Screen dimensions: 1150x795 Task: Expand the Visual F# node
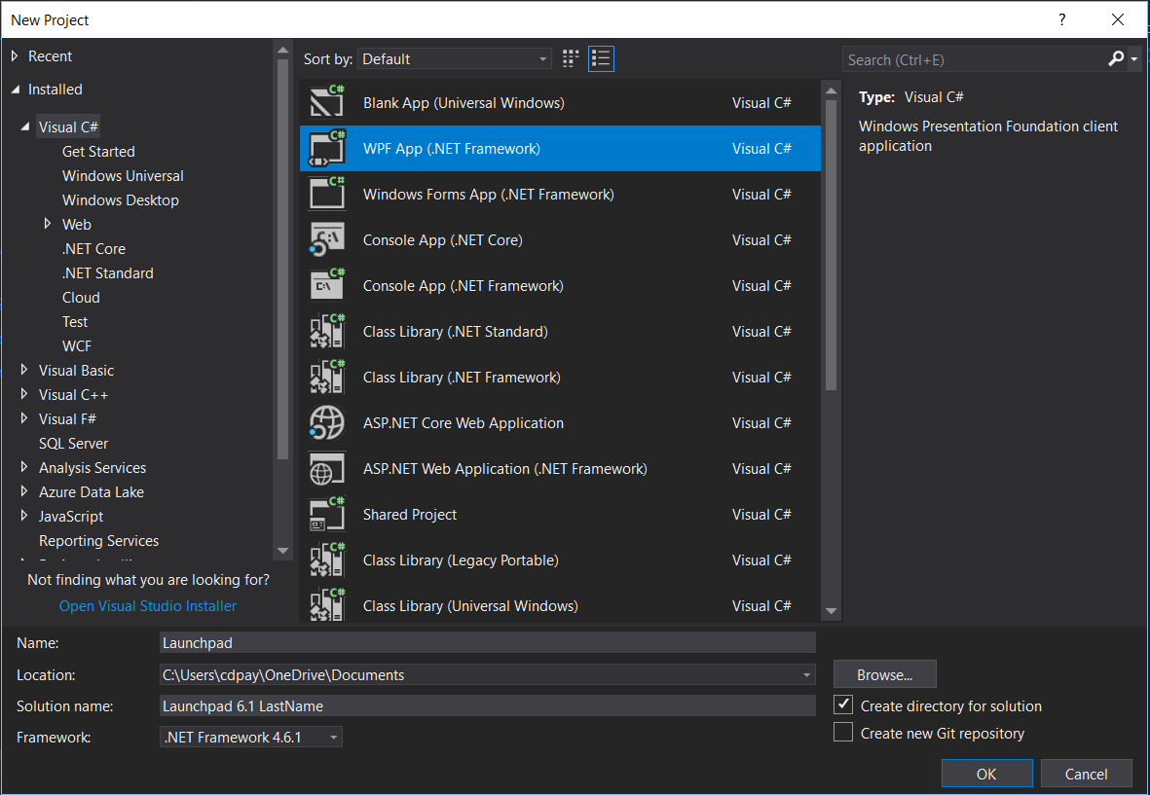pos(24,417)
